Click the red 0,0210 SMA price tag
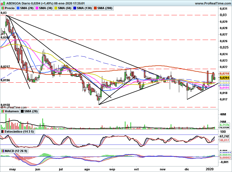 [x=224, y=74]
